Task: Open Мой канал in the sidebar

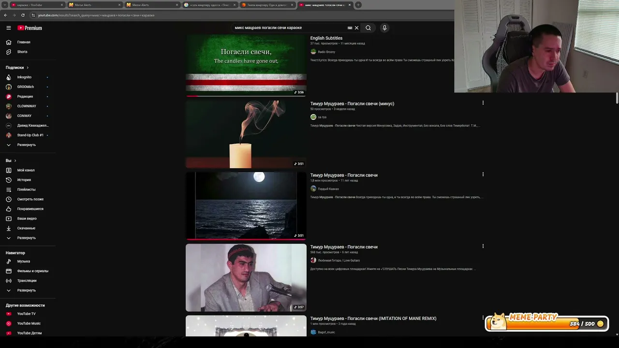Action: click(x=28, y=170)
